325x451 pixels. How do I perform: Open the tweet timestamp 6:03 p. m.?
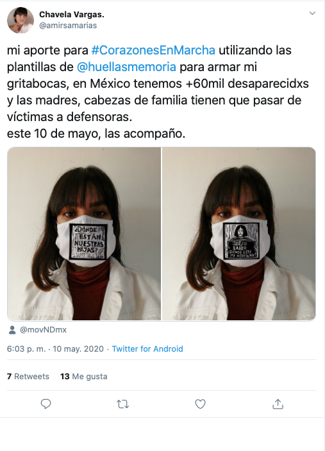click(x=26, y=348)
